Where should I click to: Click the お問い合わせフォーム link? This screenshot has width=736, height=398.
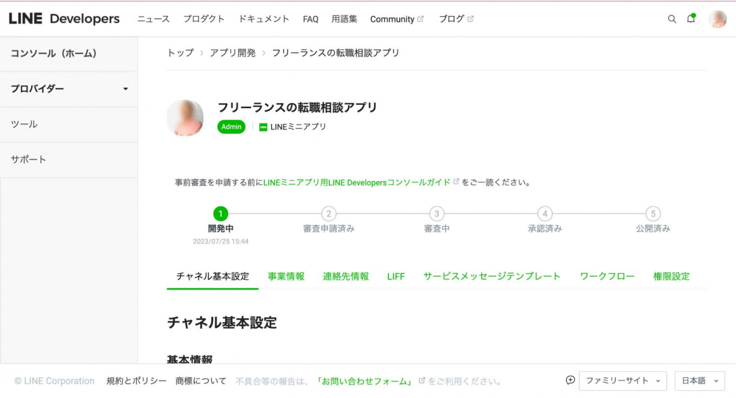click(x=365, y=381)
